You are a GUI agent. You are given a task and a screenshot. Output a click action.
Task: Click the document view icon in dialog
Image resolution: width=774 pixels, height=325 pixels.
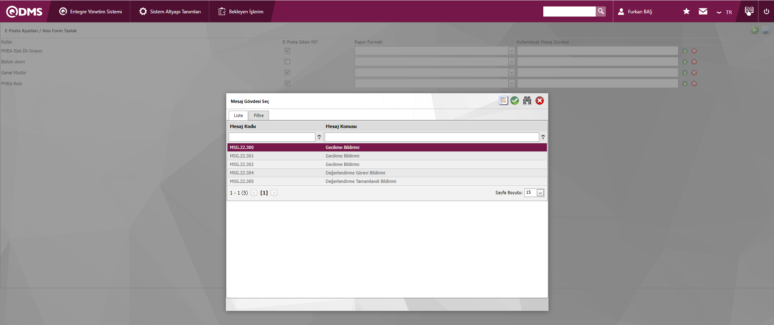tap(503, 101)
